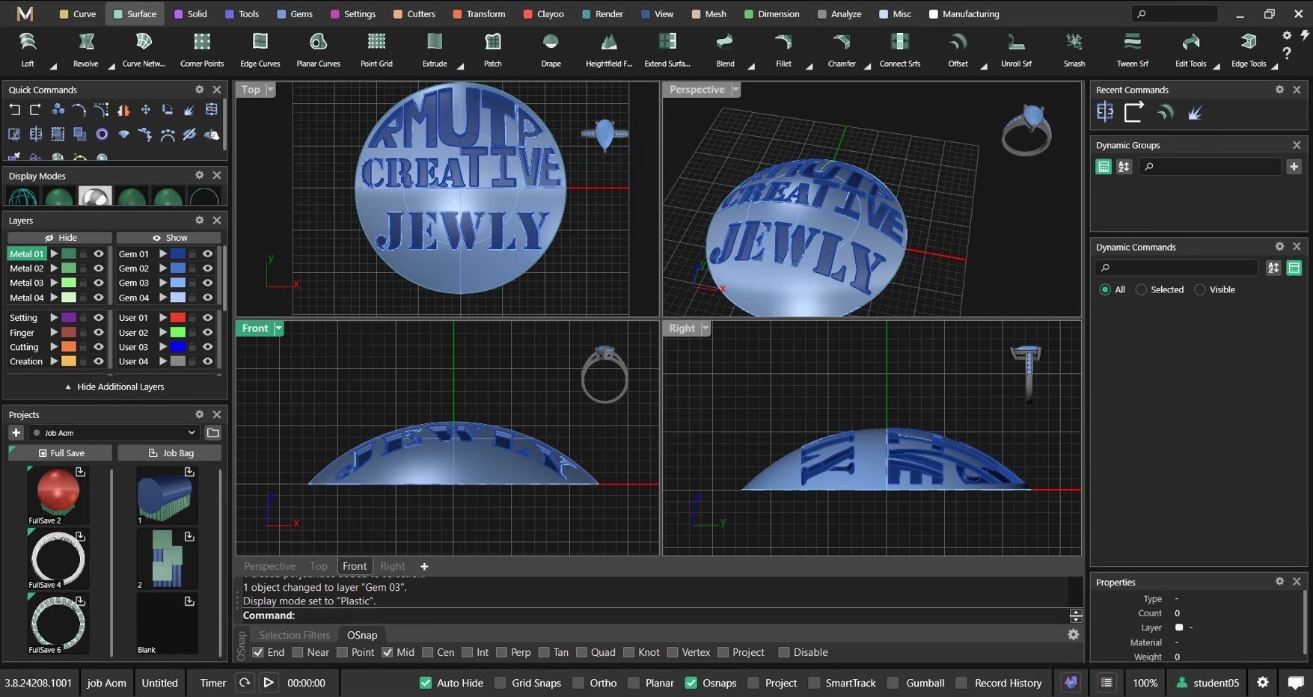Open the Perspective viewport dropdown arrow
The image size is (1313, 697).
click(735, 90)
